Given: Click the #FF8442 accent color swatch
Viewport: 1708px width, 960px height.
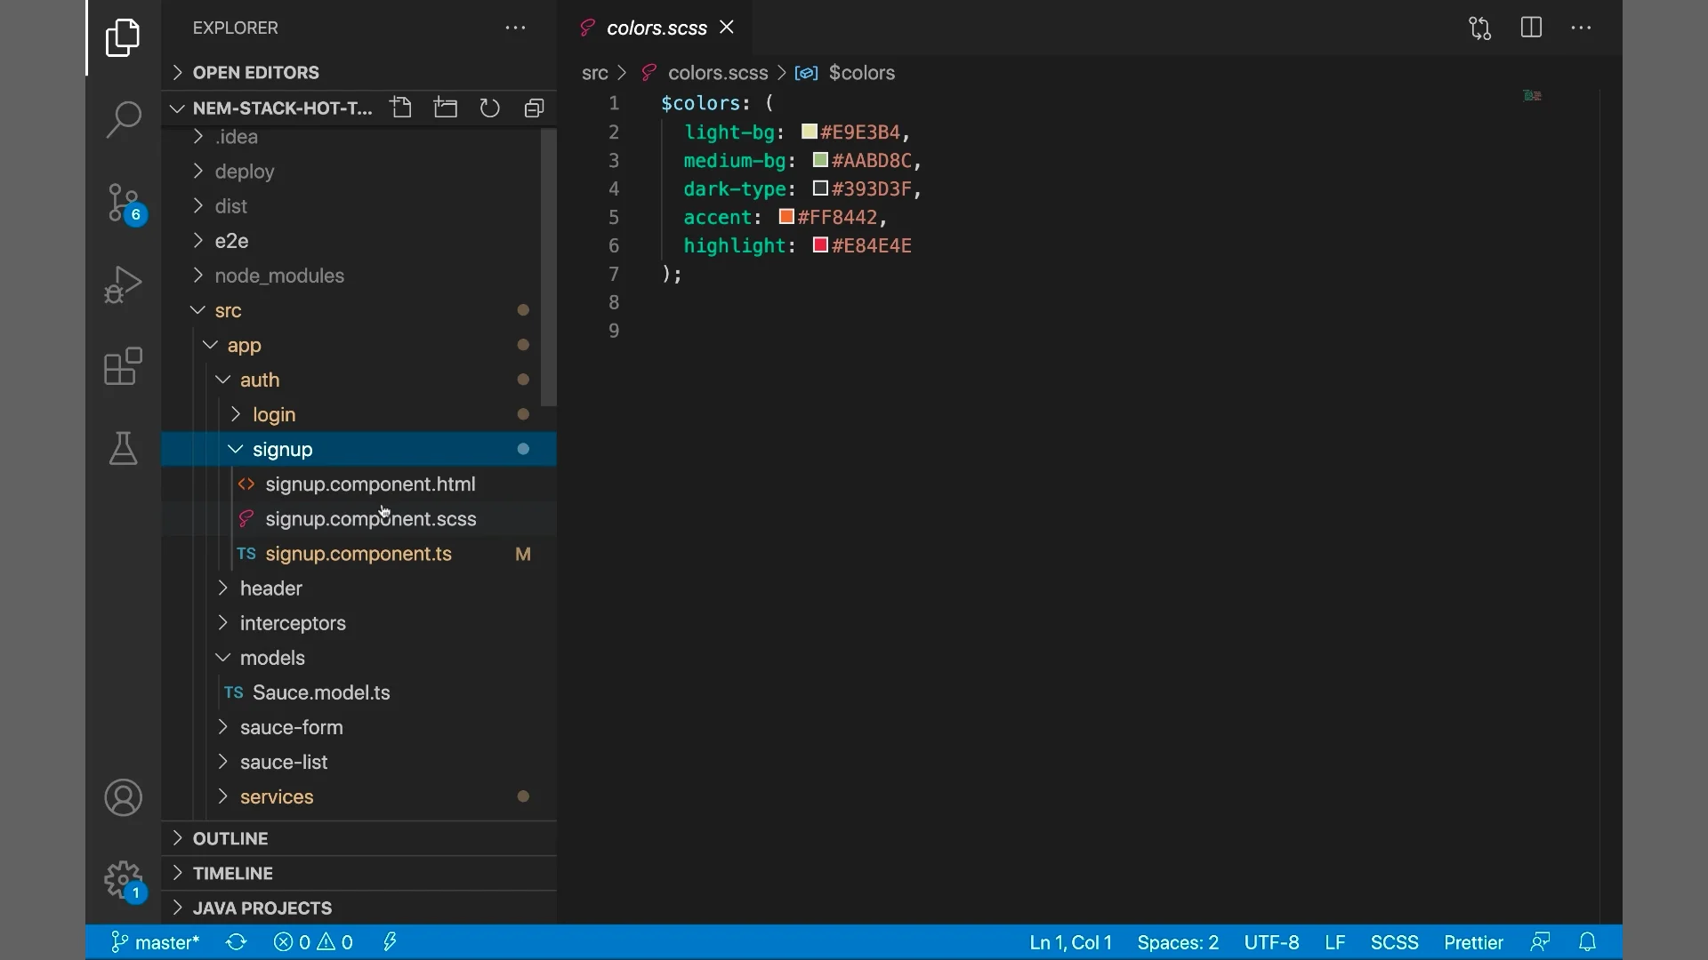Looking at the screenshot, I should point(786,217).
